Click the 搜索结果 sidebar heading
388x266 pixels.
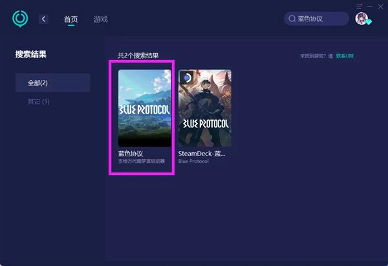32,54
